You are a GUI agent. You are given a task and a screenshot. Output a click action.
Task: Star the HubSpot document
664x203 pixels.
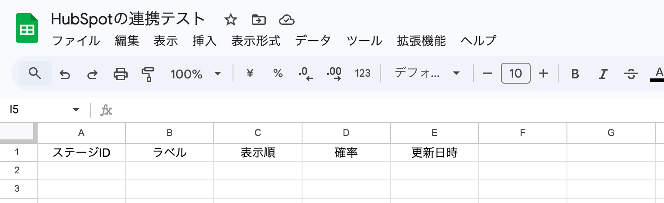pyautogui.click(x=230, y=20)
